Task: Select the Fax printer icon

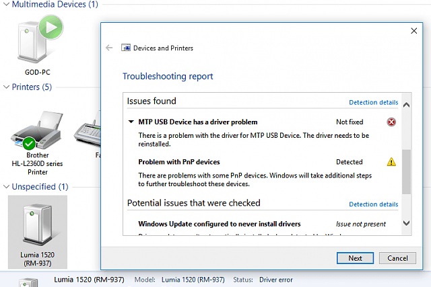Action: pos(88,130)
